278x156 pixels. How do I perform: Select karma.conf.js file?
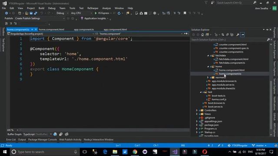pyautogui.click(x=219, y=99)
